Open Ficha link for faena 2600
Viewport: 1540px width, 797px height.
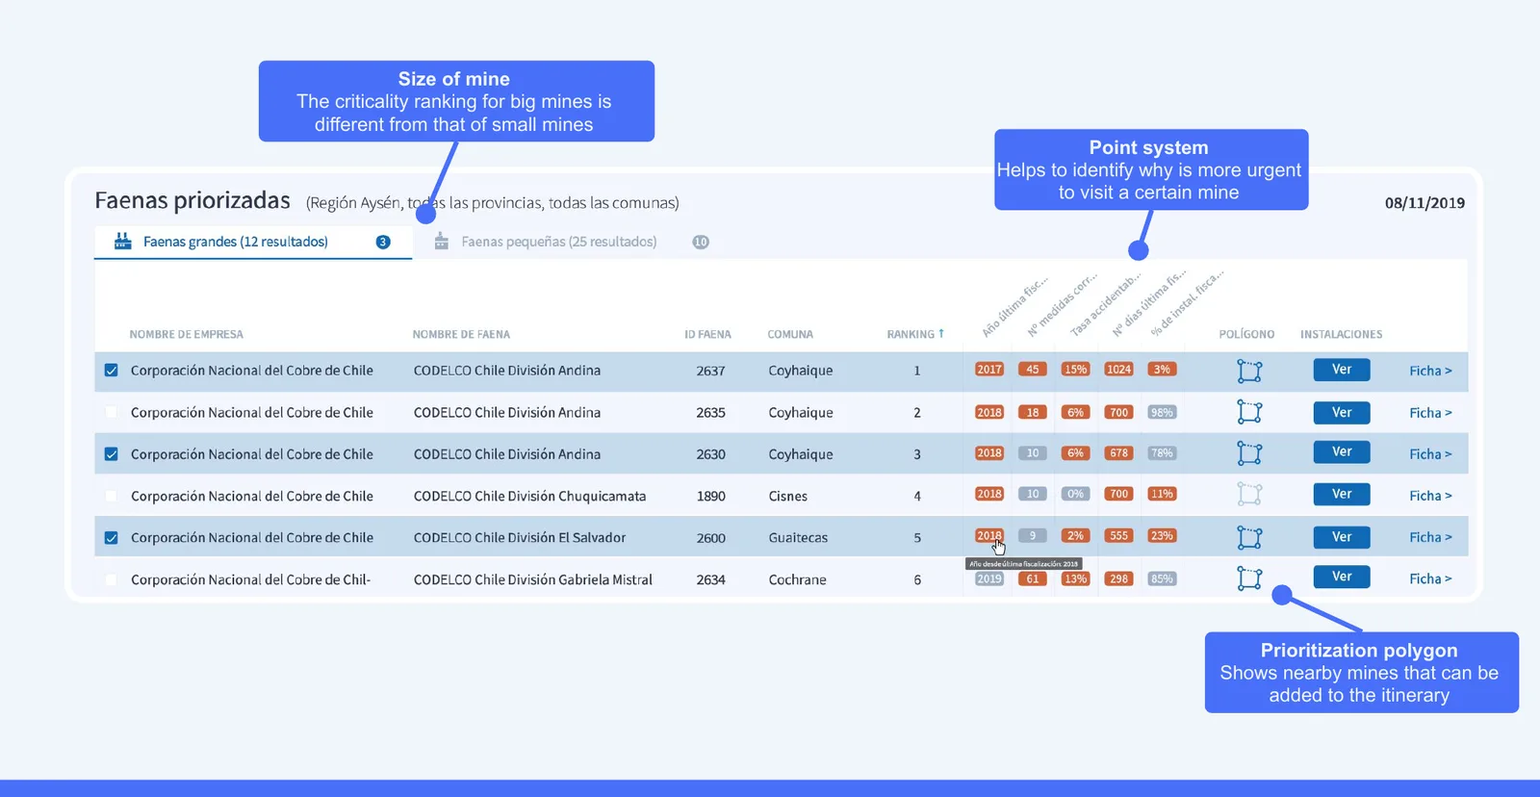[x=1430, y=537]
